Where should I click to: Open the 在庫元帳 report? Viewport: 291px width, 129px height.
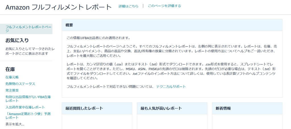(12, 77)
